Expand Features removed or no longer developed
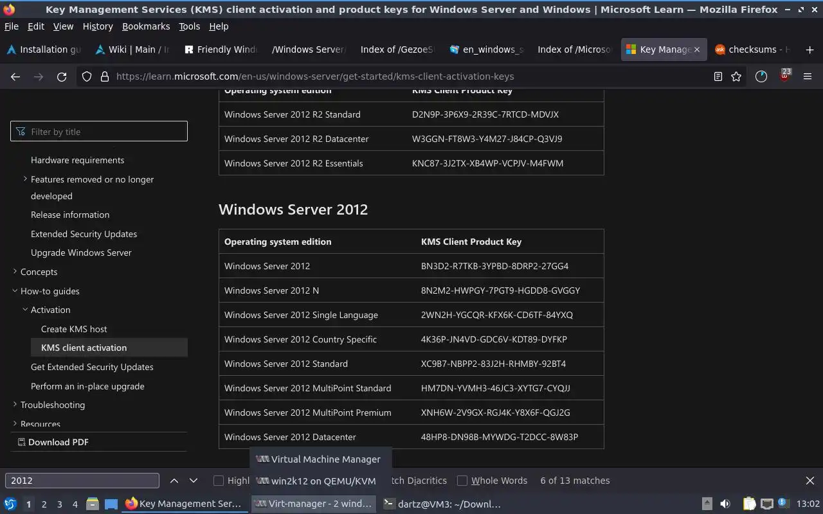 pyautogui.click(x=25, y=179)
